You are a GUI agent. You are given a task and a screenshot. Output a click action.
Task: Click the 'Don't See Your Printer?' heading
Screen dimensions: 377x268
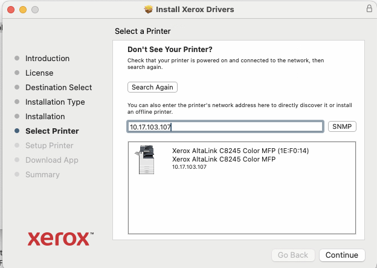pyautogui.click(x=170, y=50)
